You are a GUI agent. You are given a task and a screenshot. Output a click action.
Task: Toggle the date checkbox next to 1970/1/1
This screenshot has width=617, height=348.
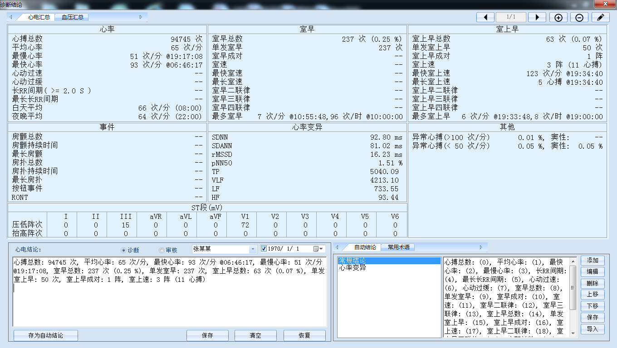264,249
